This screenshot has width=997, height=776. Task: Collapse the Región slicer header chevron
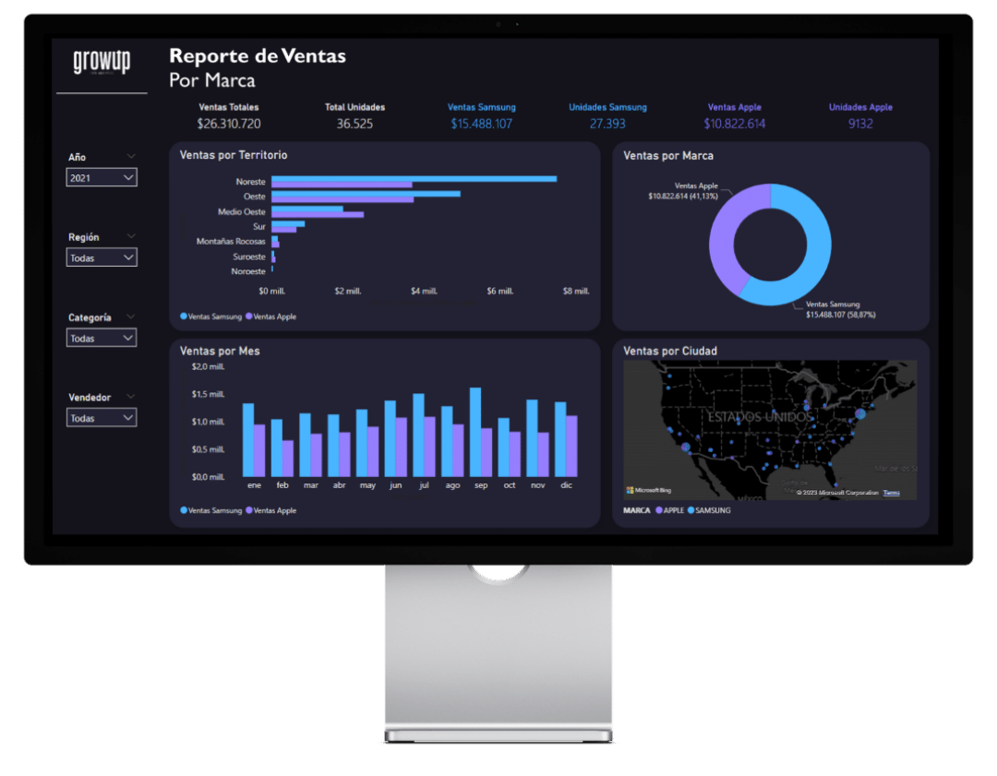[x=131, y=236]
